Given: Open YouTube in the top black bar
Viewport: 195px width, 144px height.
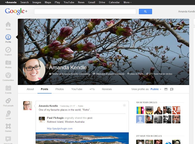Looking at the screenshot, I should click(69, 2).
